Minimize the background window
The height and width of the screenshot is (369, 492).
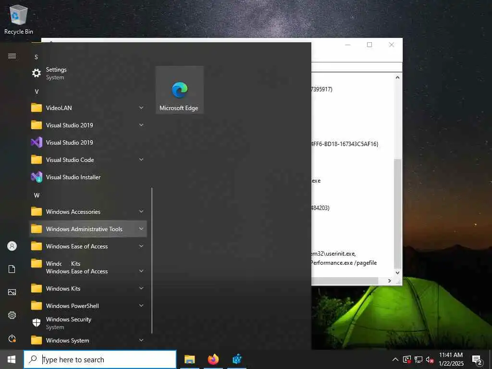pyautogui.click(x=348, y=45)
